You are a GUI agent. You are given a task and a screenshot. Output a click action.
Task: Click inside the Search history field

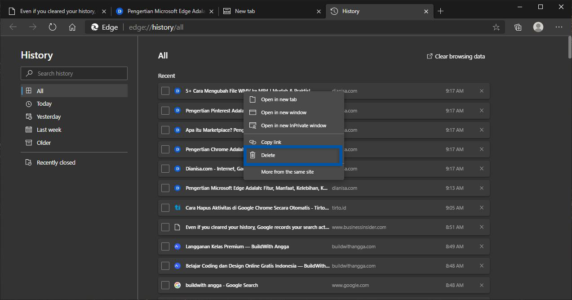74,73
